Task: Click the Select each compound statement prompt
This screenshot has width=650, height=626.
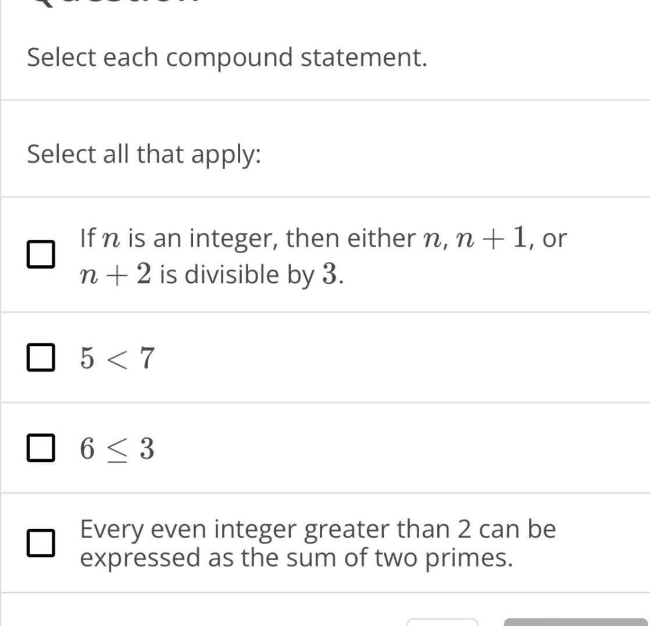Action: pyautogui.click(x=228, y=56)
